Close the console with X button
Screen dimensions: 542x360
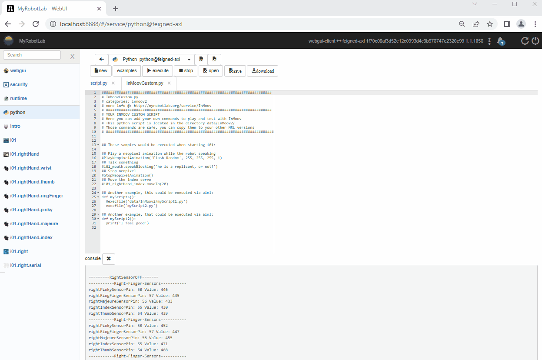click(x=109, y=259)
